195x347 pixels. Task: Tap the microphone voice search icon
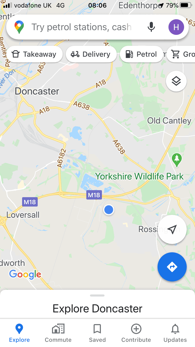pyautogui.click(x=151, y=27)
